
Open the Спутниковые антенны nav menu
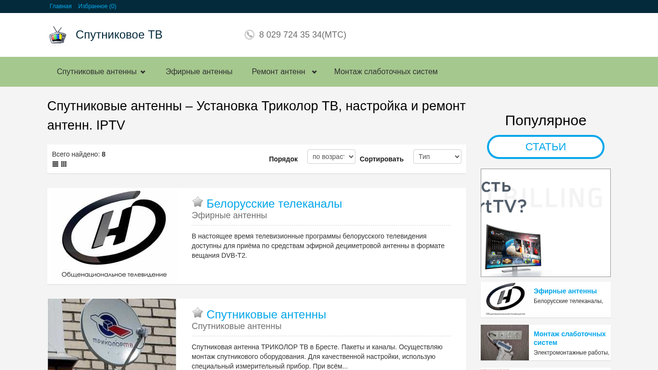click(97, 72)
